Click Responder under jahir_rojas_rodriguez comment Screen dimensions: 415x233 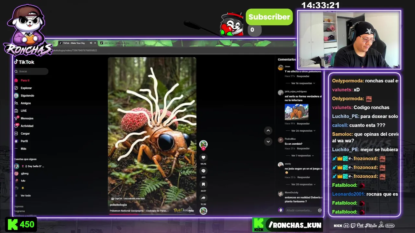pos(303,124)
